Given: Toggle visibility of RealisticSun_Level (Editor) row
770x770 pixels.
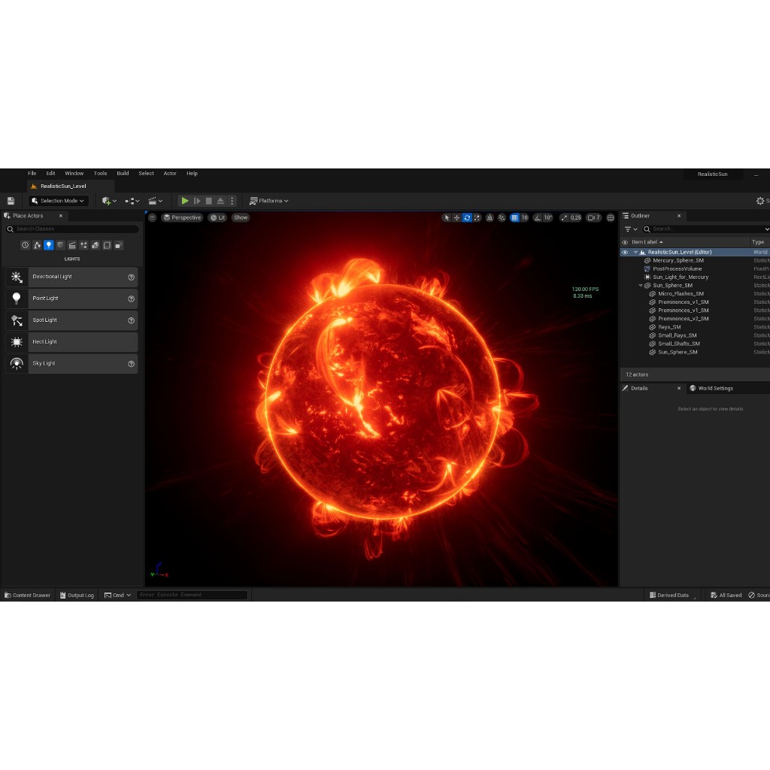Looking at the screenshot, I should coord(625,253).
